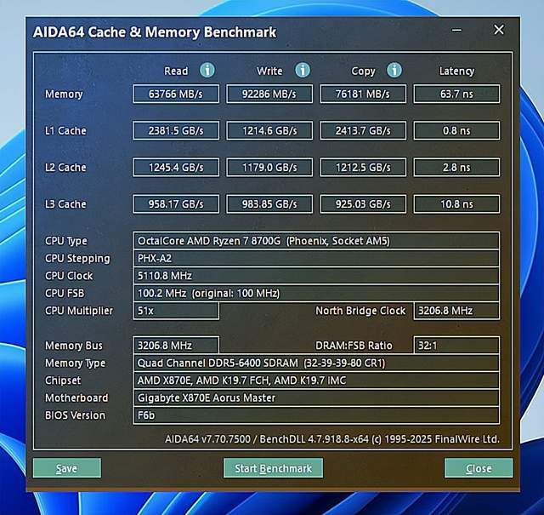
Task: Click the CPU FSB 100.2 MHz field
Action: 316,293
